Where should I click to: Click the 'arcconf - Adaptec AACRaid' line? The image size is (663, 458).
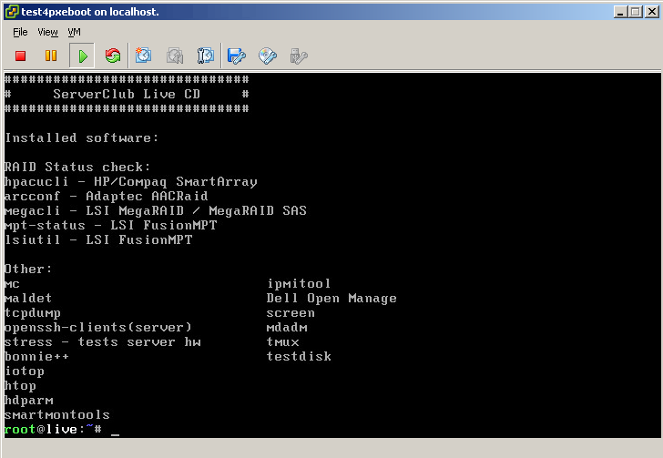point(107,197)
